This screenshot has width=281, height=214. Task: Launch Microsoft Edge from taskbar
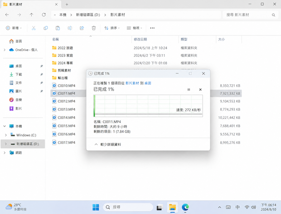coord(185,207)
